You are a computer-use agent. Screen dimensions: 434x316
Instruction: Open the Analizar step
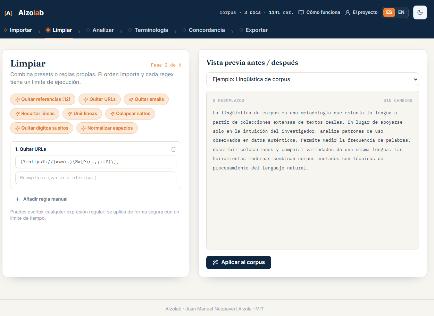(x=100, y=30)
